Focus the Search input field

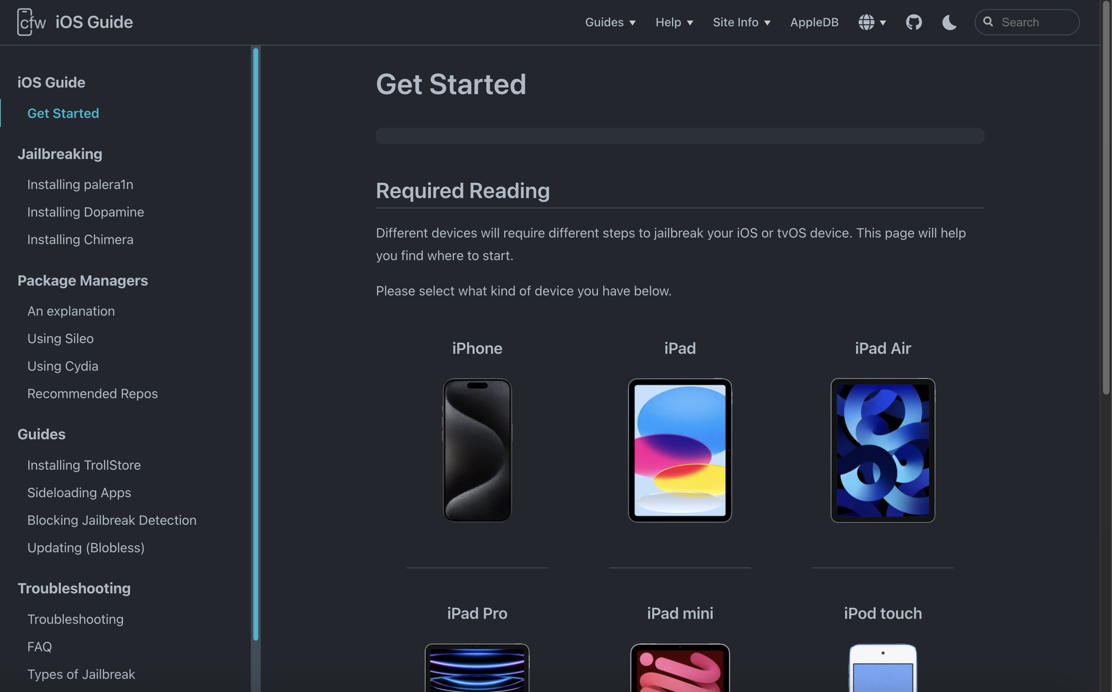tap(1027, 22)
